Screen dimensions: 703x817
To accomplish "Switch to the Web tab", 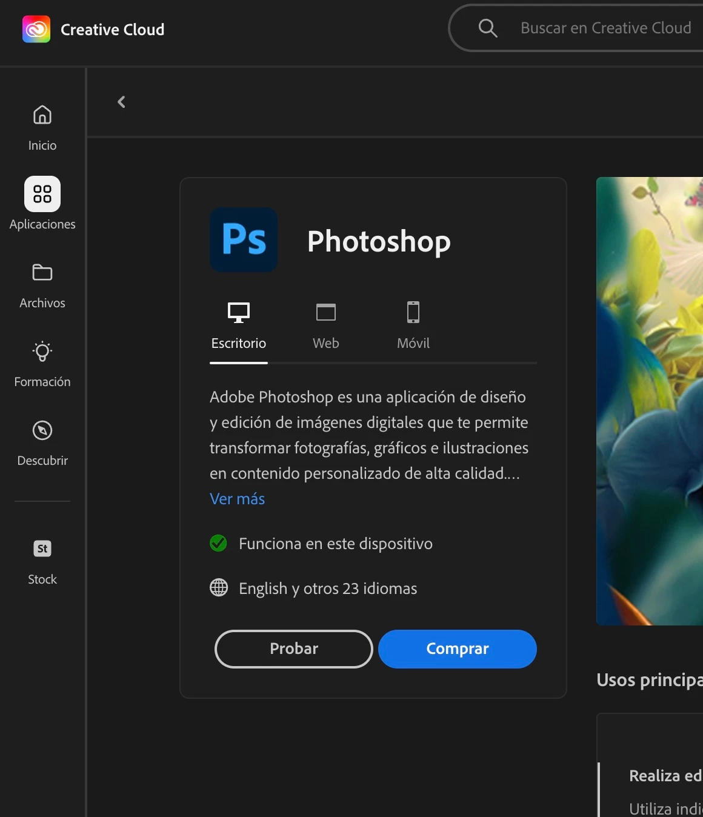I will (x=326, y=327).
